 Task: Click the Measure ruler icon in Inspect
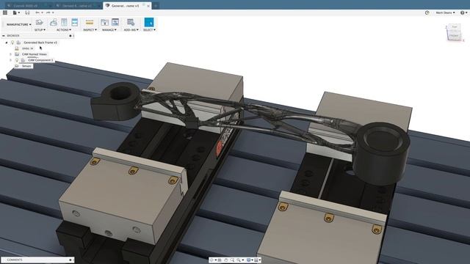pos(90,23)
